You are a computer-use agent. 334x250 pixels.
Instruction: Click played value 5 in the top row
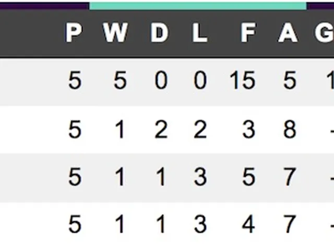[x=75, y=81]
